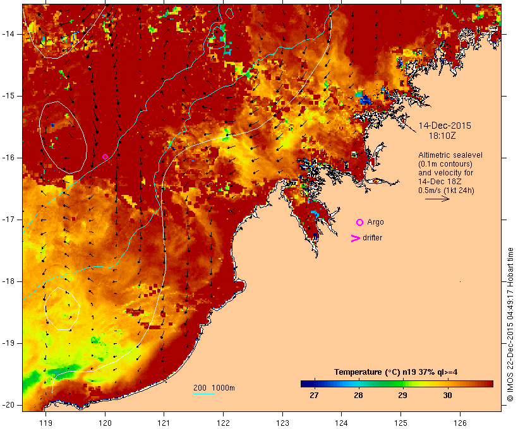Click the small cyan closed contour near 122E 13.6S
The height and width of the screenshot is (429, 518).
click(229, 13)
